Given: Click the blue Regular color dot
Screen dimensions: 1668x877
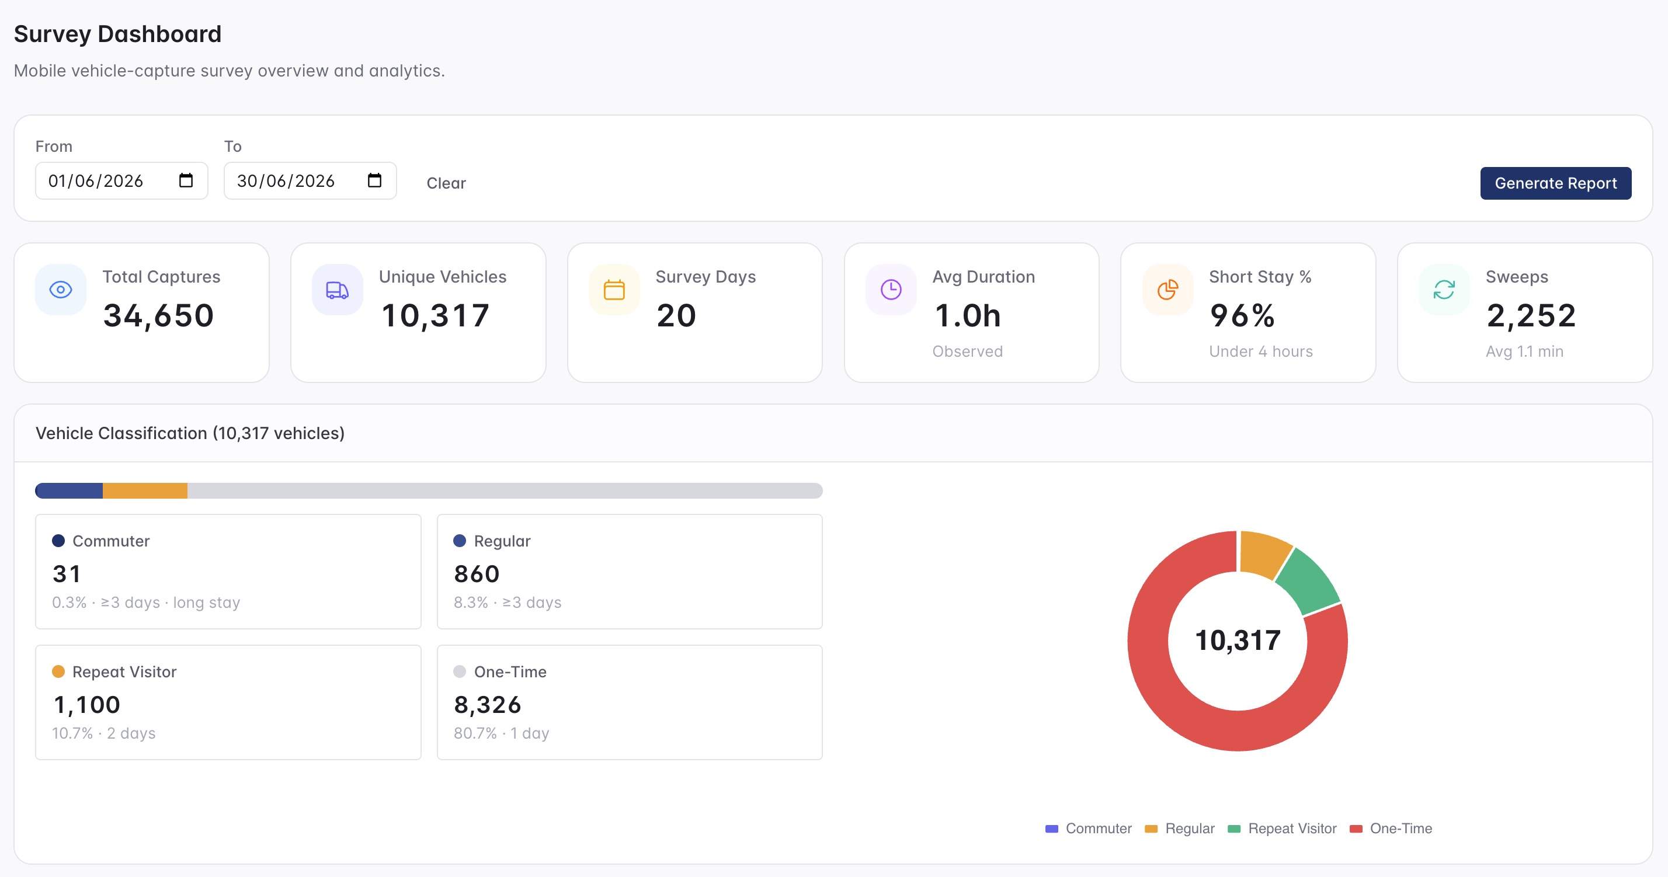Looking at the screenshot, I should [460, 541].
